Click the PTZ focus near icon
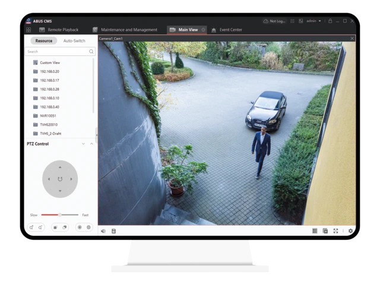The width and height of the screenshot is (380, 285). [x=55, y=227]
